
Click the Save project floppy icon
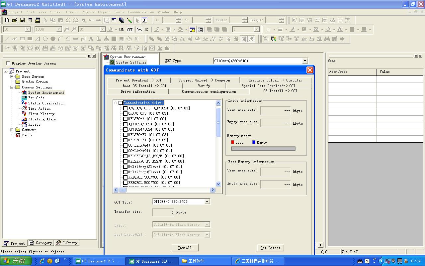pos(22,20)
